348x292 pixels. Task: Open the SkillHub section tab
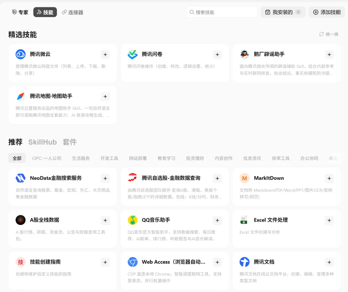[43, 142]
